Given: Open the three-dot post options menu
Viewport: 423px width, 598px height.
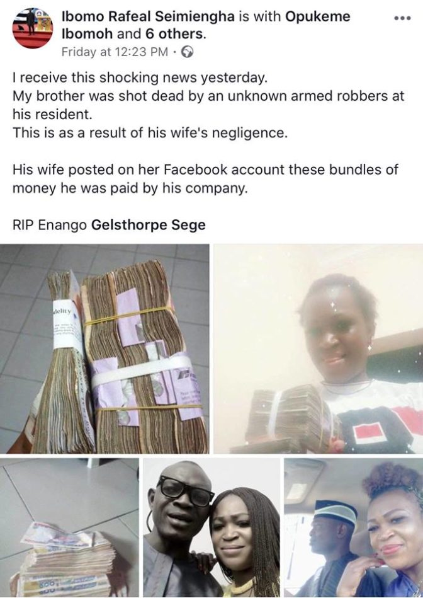Looking at the screenshot, I should 403,18.
